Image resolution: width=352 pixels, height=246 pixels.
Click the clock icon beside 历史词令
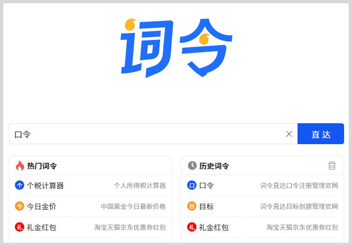(x=192, y=166)
